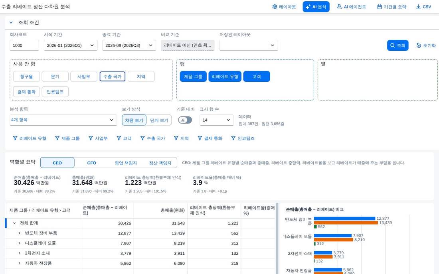Image resolution: width=439 pixels, height=274 pixels.
Task: Open the 인코텀즈 filter
Action: click(243, 138)
